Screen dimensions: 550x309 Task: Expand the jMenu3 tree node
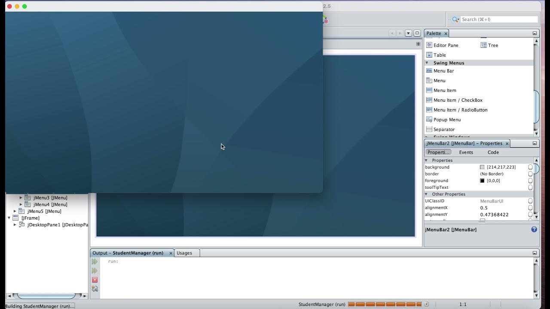click(21, 198)
